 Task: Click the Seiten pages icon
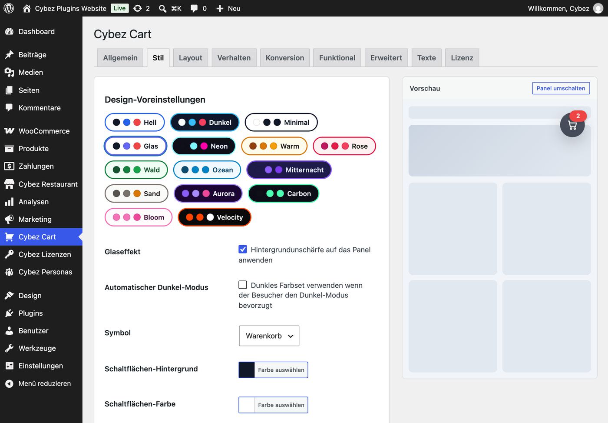click(x=9, y=90)
